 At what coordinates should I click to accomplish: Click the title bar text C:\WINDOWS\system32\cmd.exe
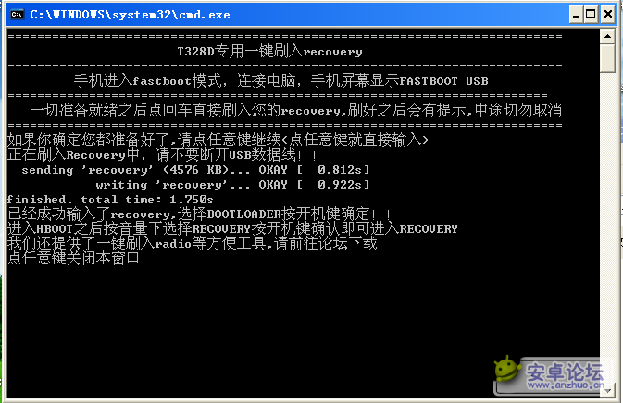[x=130, y=15]
